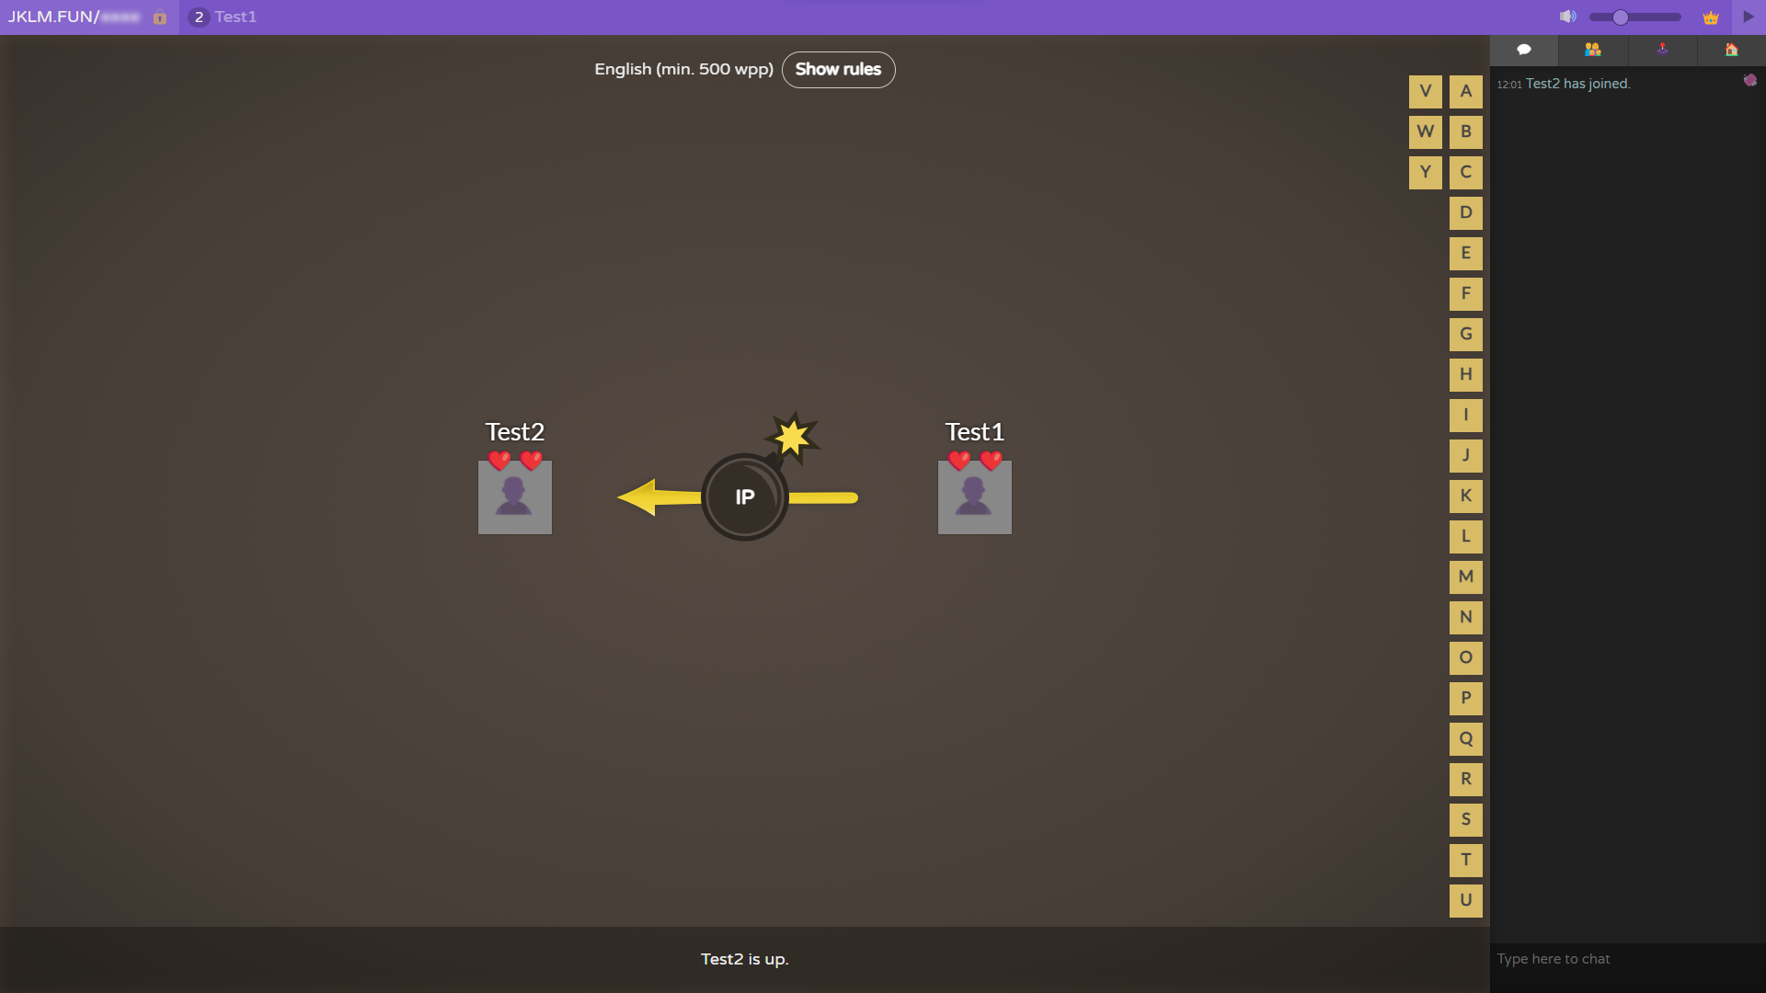Type in the chat input field
This screenshot has width=1766, height=993.
pyautogui.click(x=1626, y=959)
